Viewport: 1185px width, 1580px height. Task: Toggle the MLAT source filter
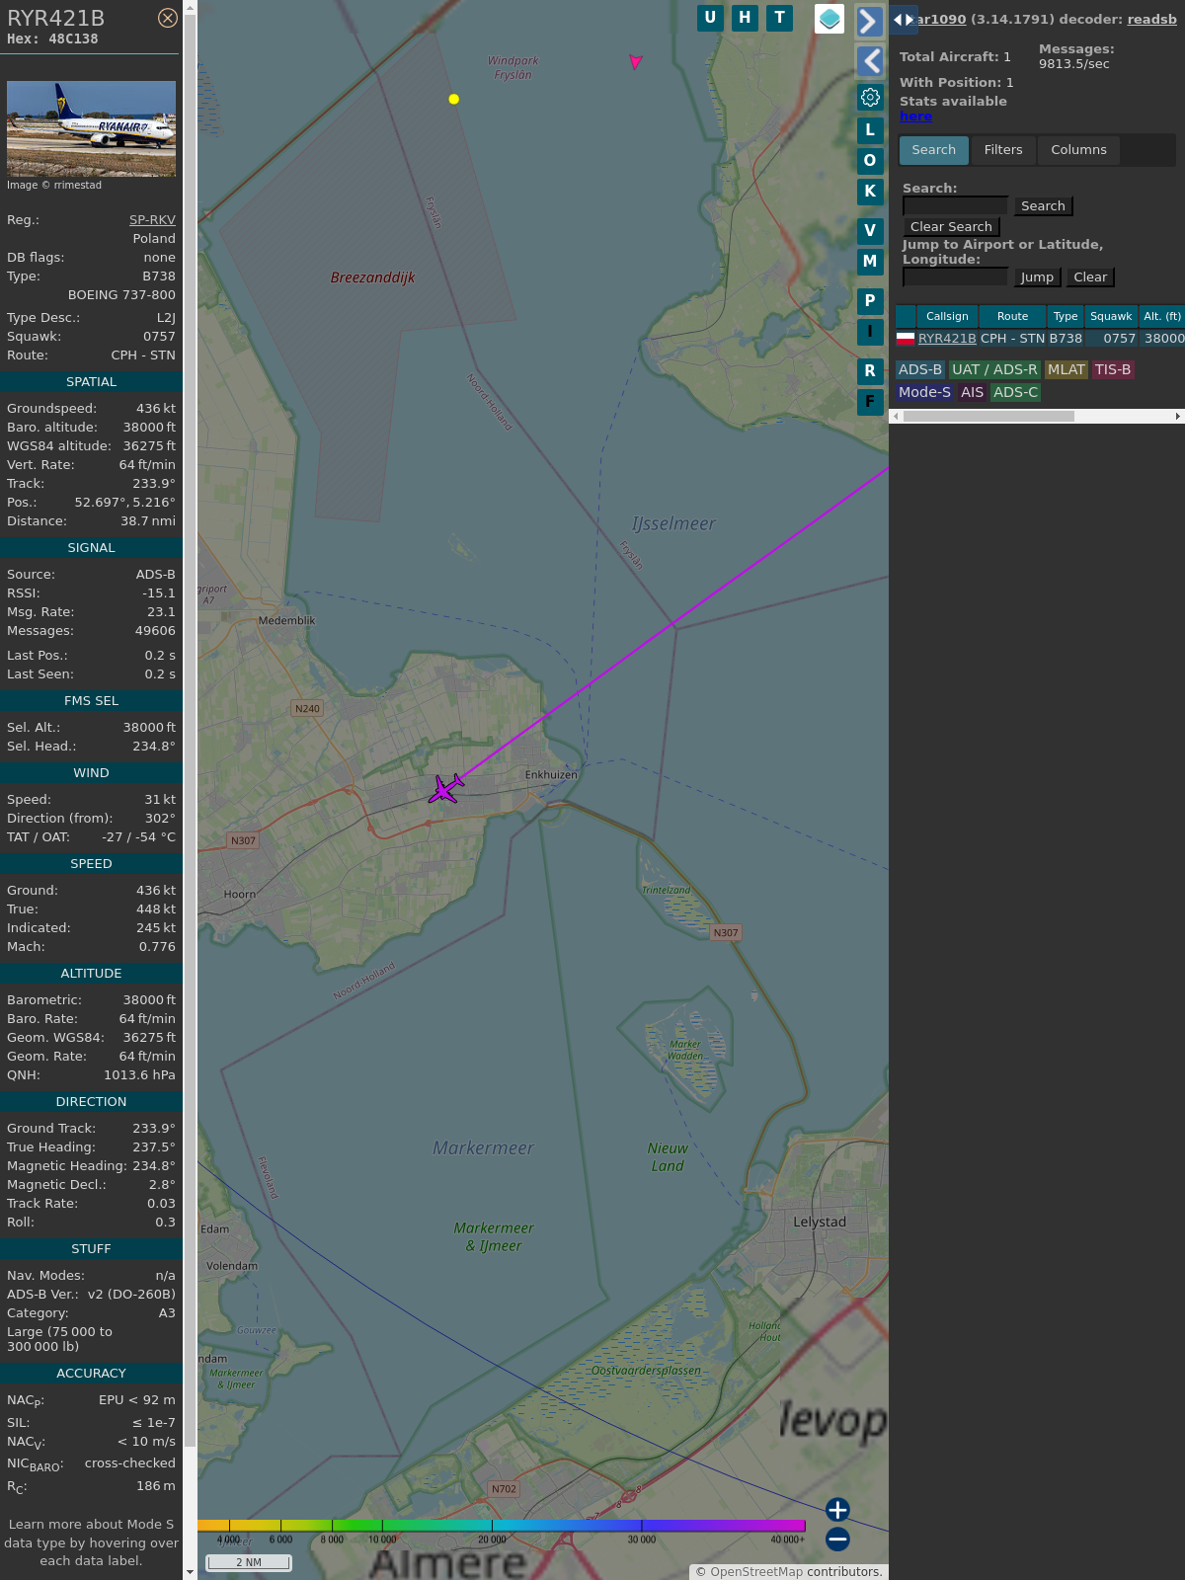tap(1066, 369)
